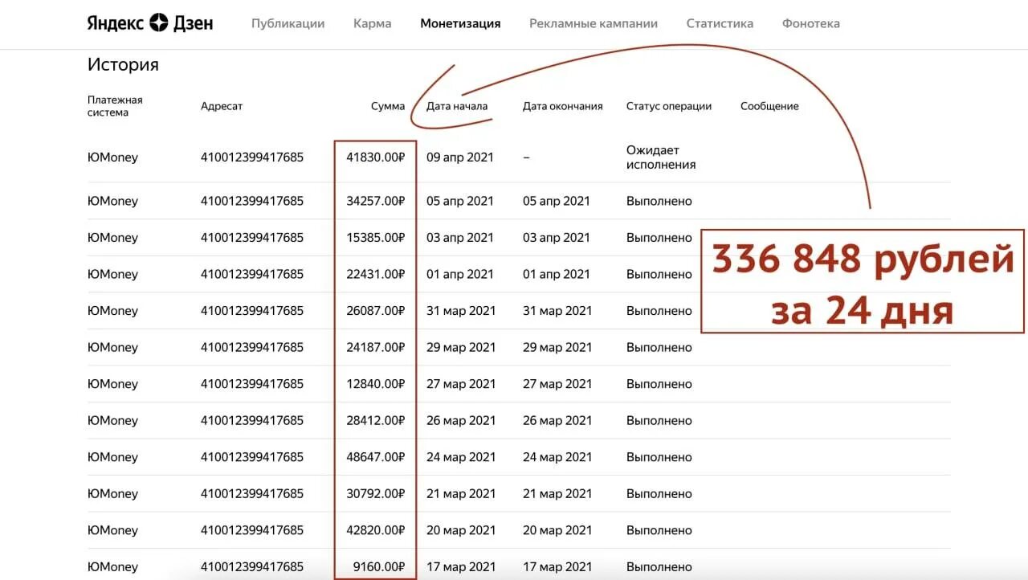Click start date 09 апр 2021
The image size is (1028, 580).
460,157
